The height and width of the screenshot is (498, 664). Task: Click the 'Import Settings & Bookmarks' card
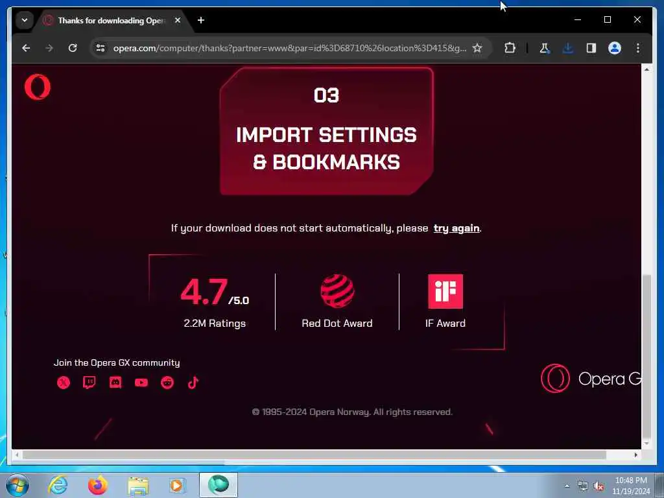pos(327,131)
